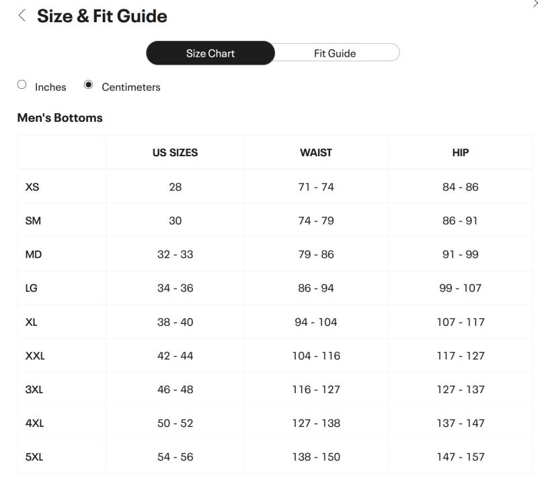Select the XS size row label

point(32,187)
